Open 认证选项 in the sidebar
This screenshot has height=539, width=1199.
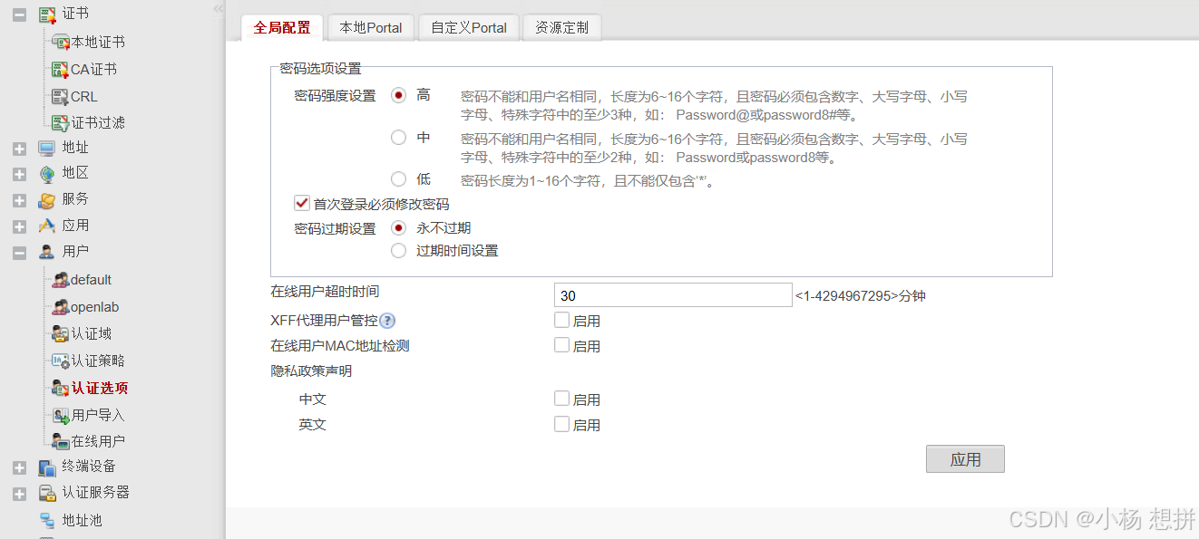pos(100,388)
